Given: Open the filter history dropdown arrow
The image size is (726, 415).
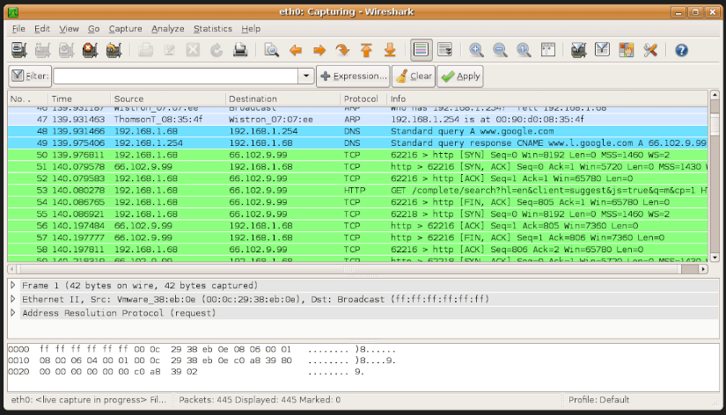Looking at the screenshot, I should [306, 76].
